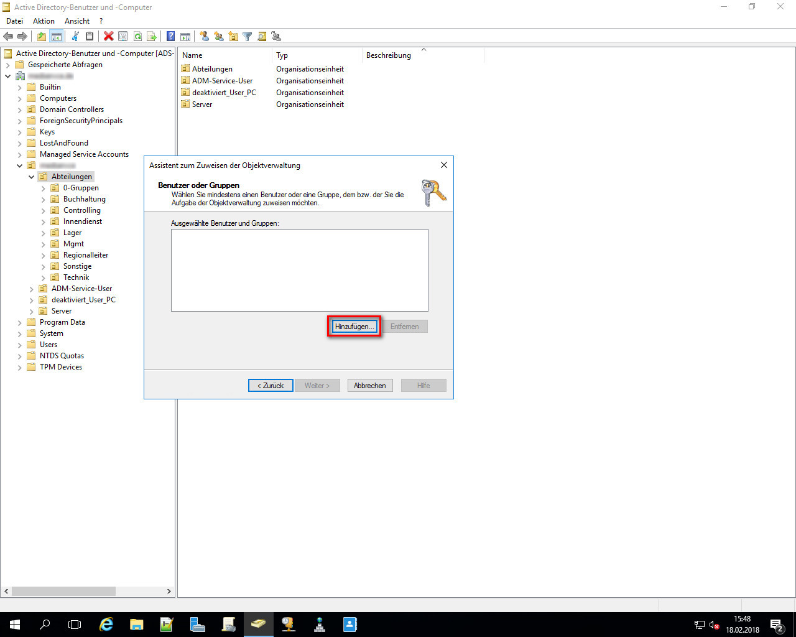The image size is (796, 637).
Task: Select the Technik organizational unit in tree
Action: 76,277
